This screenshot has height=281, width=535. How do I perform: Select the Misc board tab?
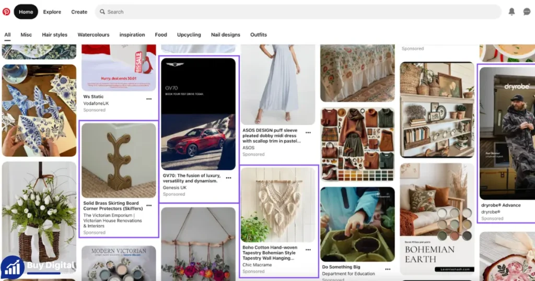(26, 35)
